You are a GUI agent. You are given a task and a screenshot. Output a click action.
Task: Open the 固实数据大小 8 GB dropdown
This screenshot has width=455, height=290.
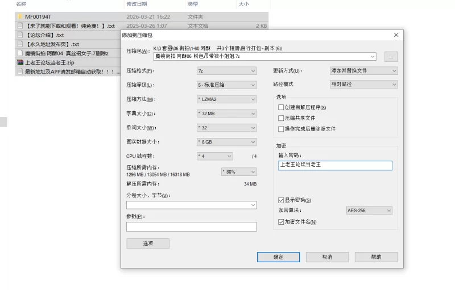click(x=226, y=142)
